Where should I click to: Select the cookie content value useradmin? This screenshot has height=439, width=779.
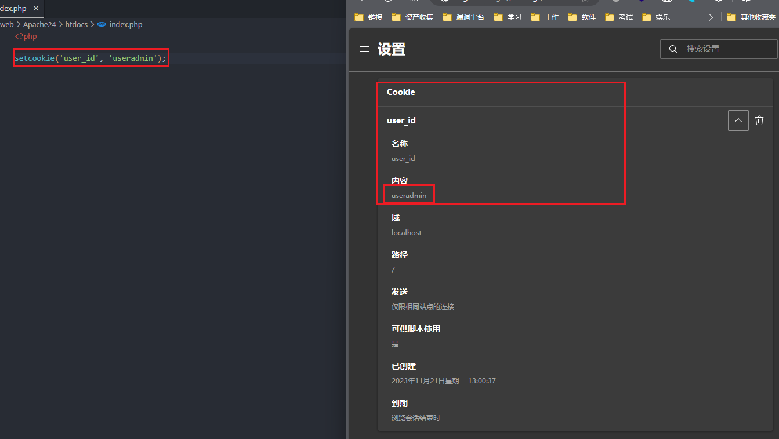[x=409, y=196]
